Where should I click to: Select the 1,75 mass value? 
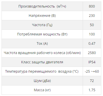[x=92, y=90]
